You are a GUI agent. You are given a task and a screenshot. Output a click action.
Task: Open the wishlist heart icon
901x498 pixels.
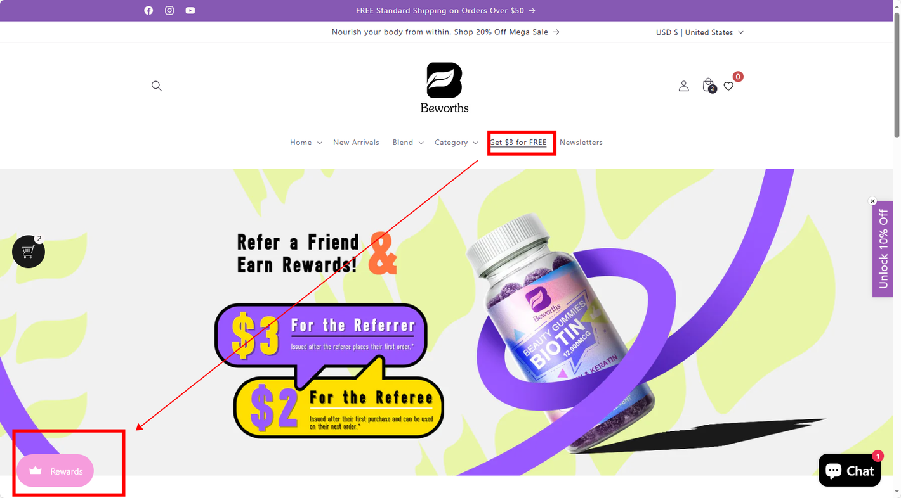point(728,86)
